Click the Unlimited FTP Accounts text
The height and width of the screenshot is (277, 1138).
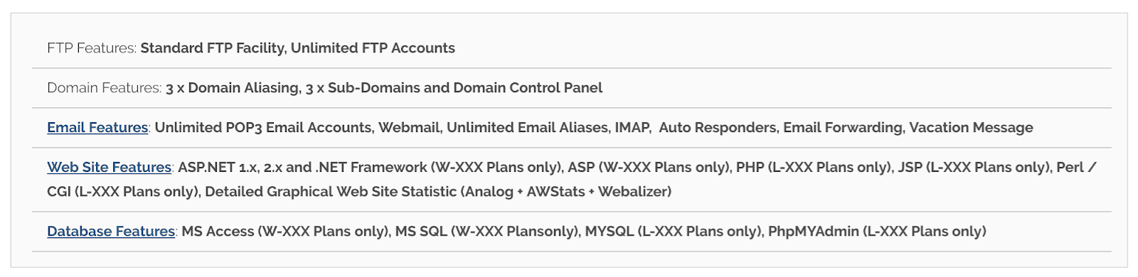pyautogui.click(x=373, y=48)
